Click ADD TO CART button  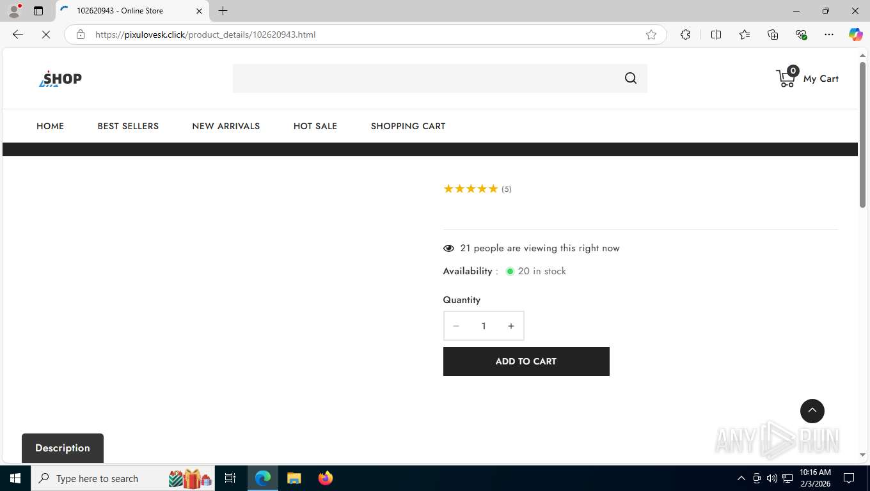pos(526,361)
